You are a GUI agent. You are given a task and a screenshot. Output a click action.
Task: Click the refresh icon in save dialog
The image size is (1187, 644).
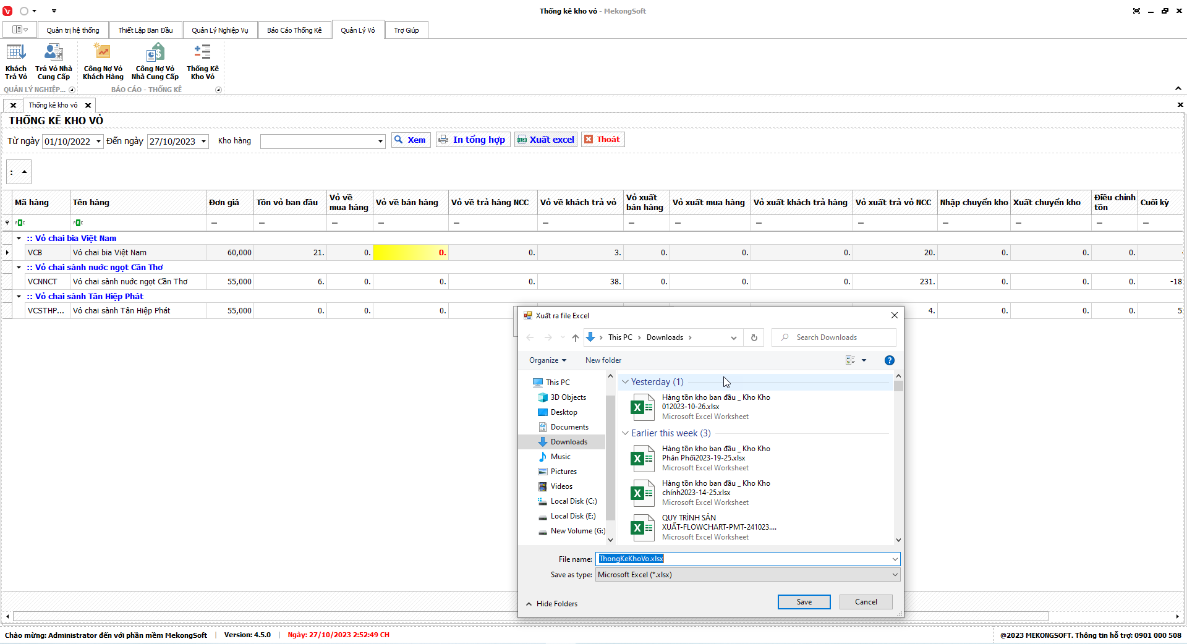(754, 337)
